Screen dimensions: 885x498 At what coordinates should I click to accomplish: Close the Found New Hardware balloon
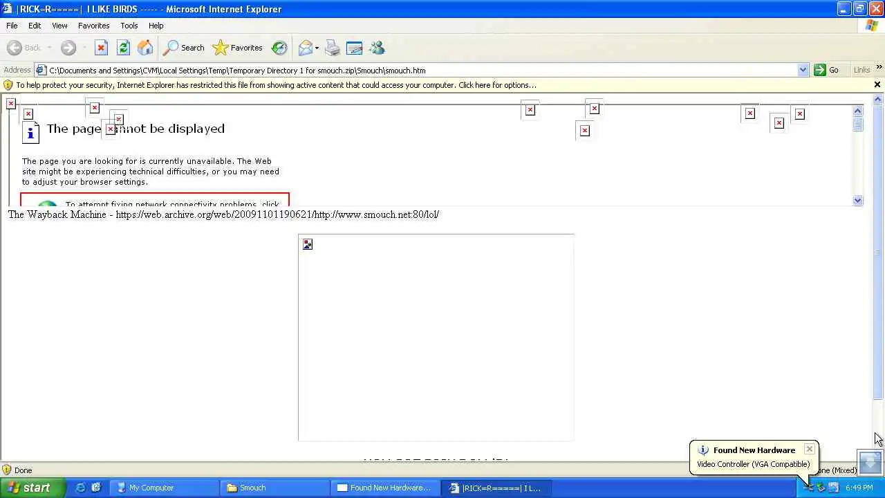pos(810,449)
